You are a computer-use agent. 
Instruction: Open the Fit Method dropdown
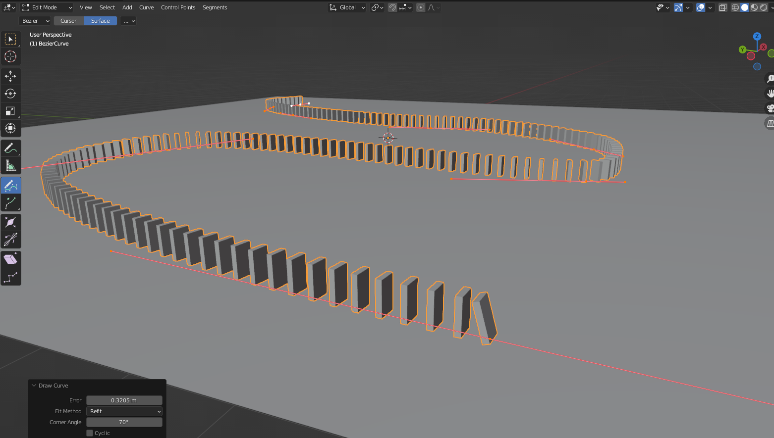[124, 411]
